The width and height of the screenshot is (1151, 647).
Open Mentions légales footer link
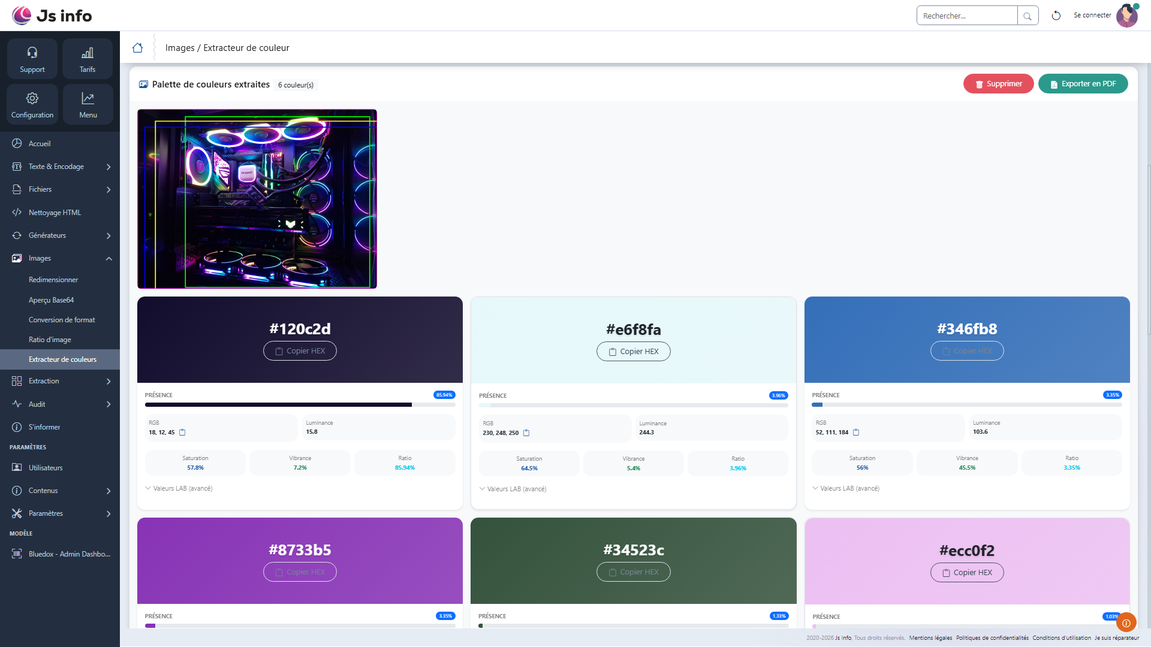pyautogui.click(x=930, y=638)
